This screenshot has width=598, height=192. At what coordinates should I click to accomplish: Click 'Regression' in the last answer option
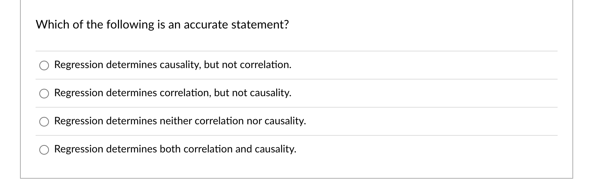coord(79,149)
